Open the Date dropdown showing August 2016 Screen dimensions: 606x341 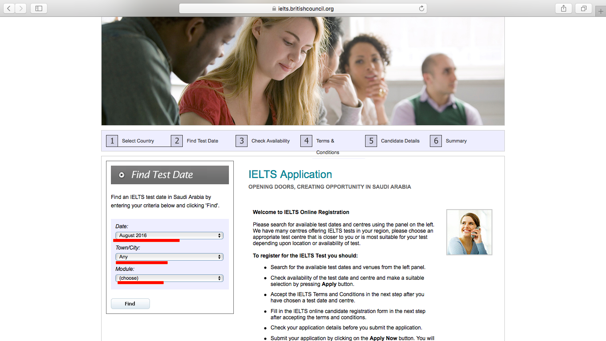coord(169,236)
